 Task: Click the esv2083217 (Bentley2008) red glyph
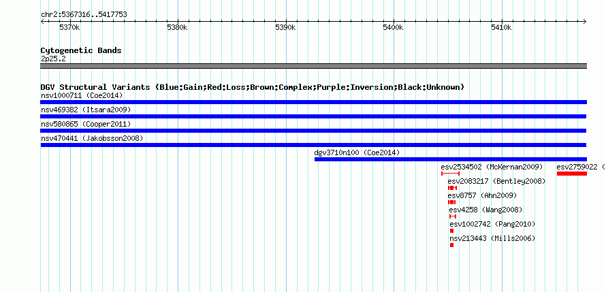coord(453,188)
